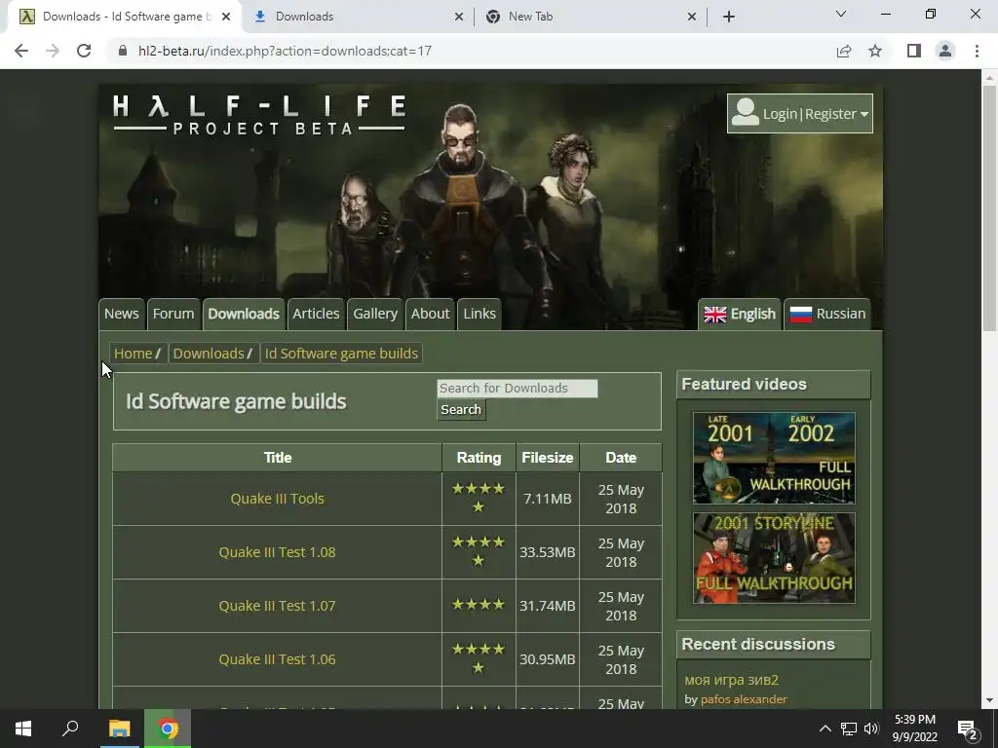Image resolution: width=998 pixels, height=748 pixels.
Task: Click the Search for Downloads field
Action: coord(518,389)
